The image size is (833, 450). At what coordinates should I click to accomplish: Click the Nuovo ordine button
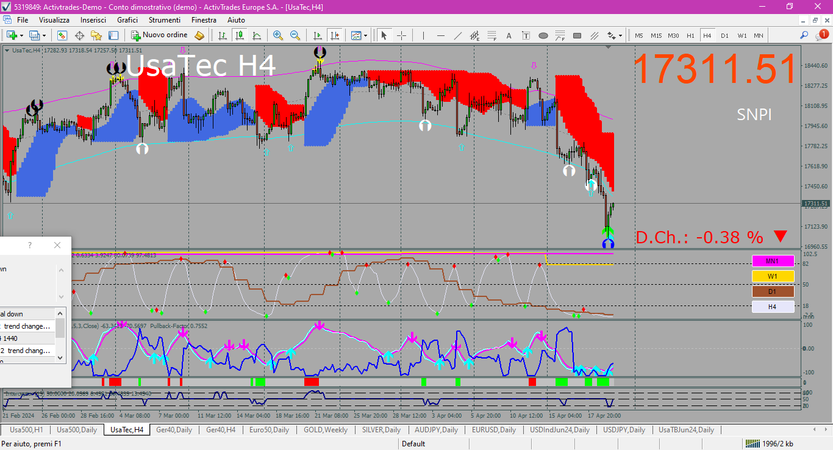click(159, 35)
